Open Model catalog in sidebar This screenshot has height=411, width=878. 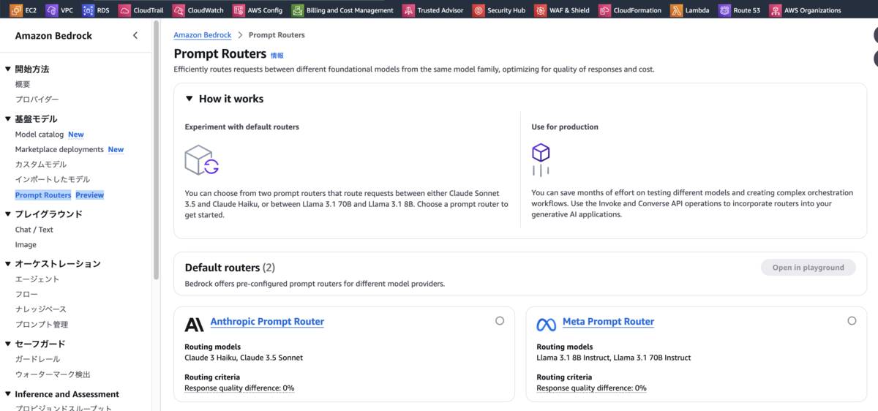pyautogui.click(x=40, y=135)
